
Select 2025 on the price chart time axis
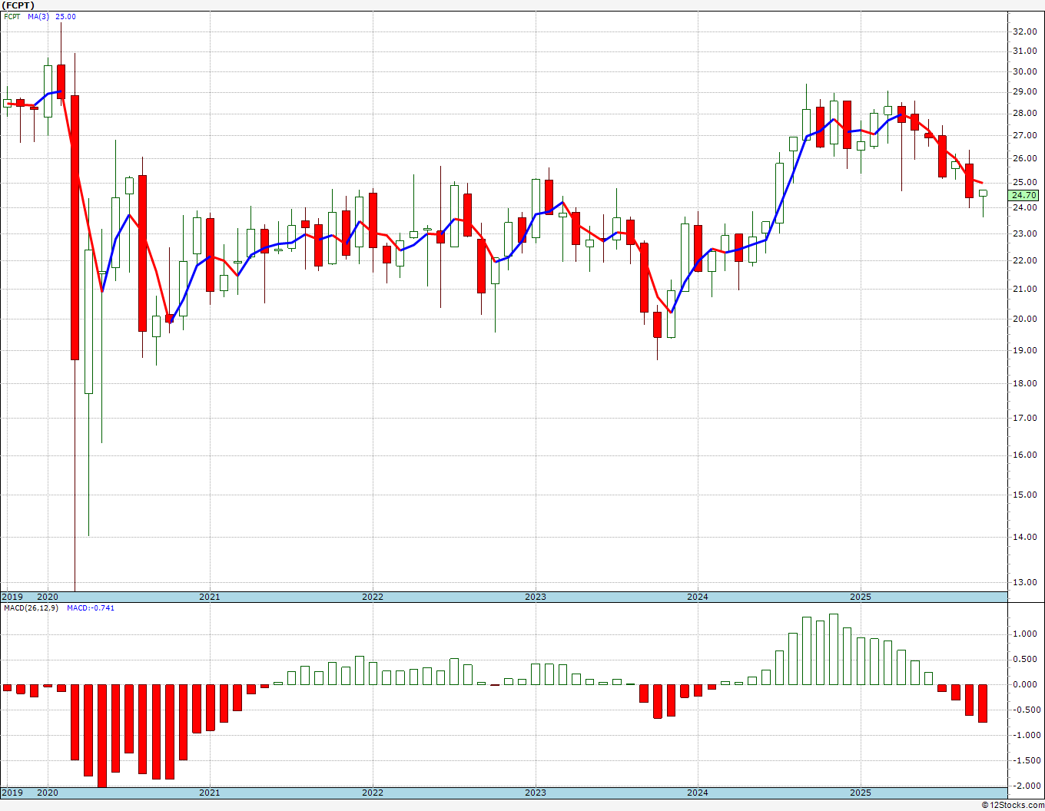[x=861, y=597]
